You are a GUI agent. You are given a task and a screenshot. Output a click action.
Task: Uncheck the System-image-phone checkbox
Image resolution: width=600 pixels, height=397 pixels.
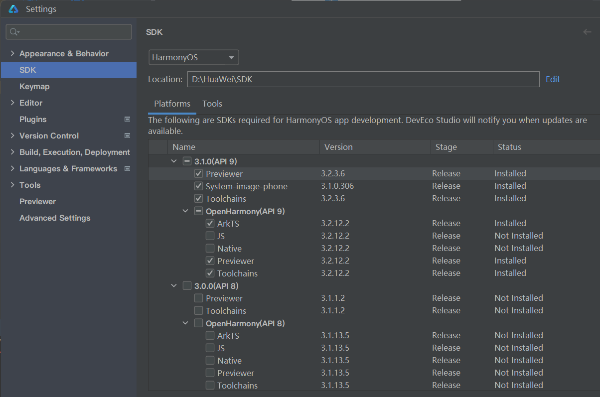pos(198,186)
